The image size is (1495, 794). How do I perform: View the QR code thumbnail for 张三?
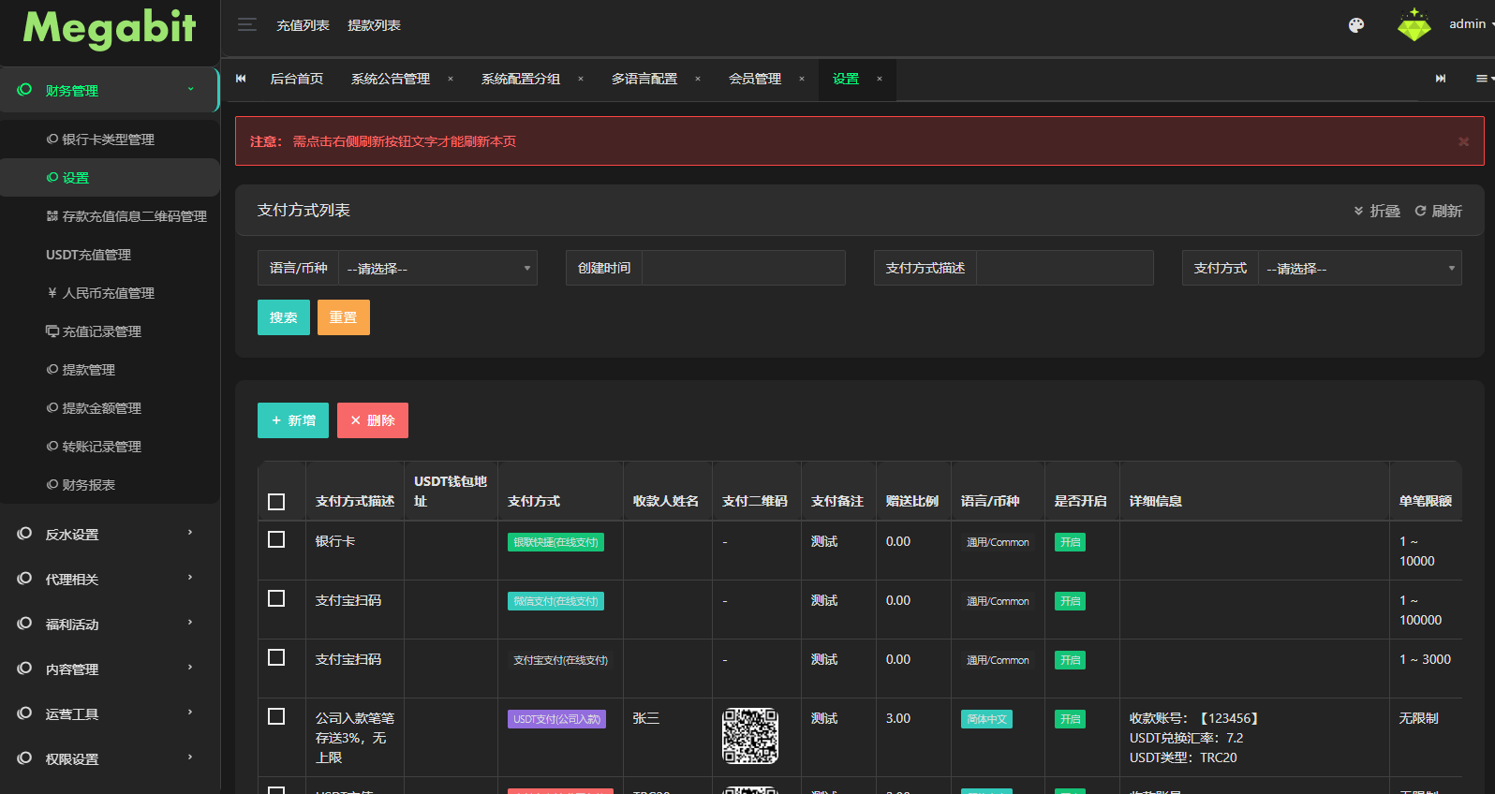[x=749, y=736]
